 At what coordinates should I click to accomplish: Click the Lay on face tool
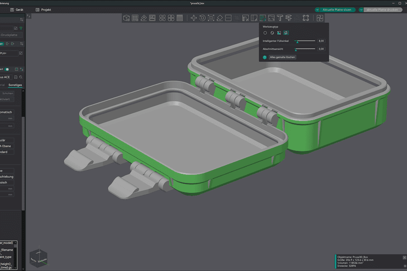pos(220,18)
